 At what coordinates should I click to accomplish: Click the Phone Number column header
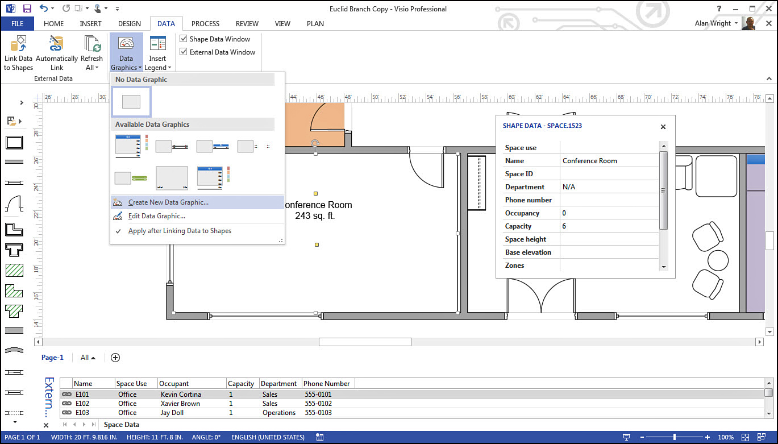pos(328,384)
